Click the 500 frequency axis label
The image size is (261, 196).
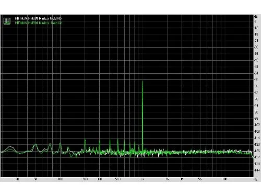click(x=118, y=179)
